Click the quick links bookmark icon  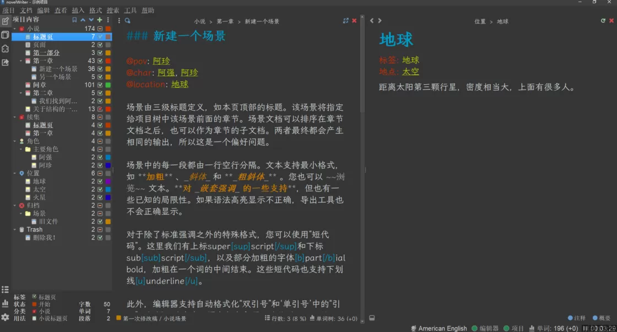(x=74, y=20)
